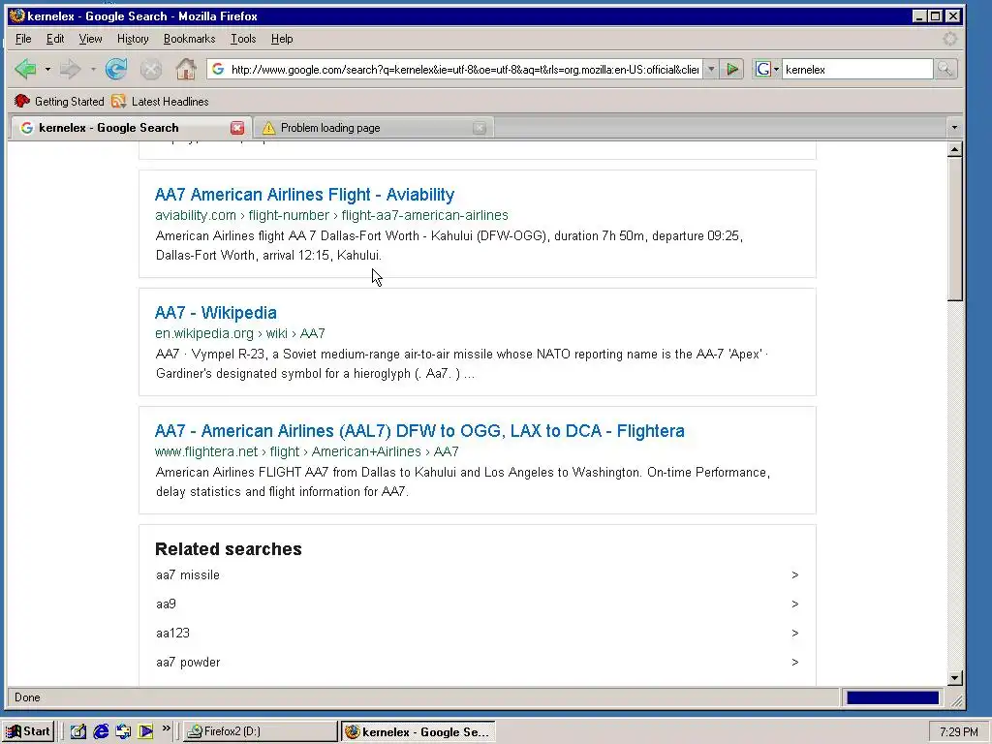Click the green Go arrow button
The height and width of the screenshot is (744, 992).
(732, 69)
